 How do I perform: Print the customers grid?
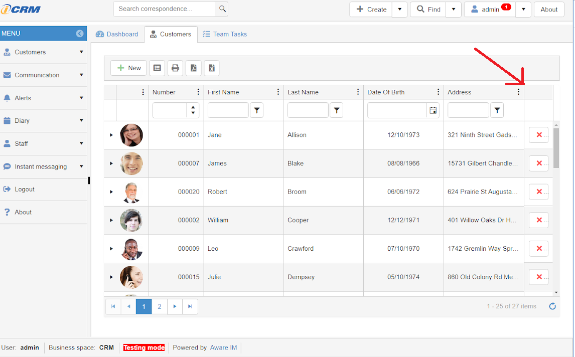coord(175,68)
